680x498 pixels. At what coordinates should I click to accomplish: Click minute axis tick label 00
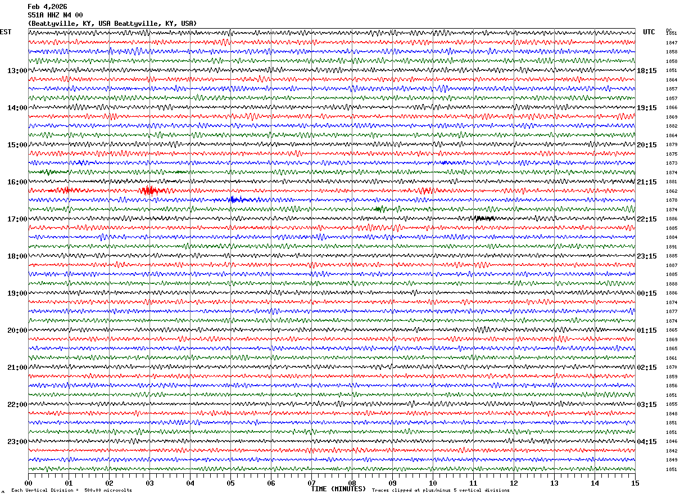[28, 483]
